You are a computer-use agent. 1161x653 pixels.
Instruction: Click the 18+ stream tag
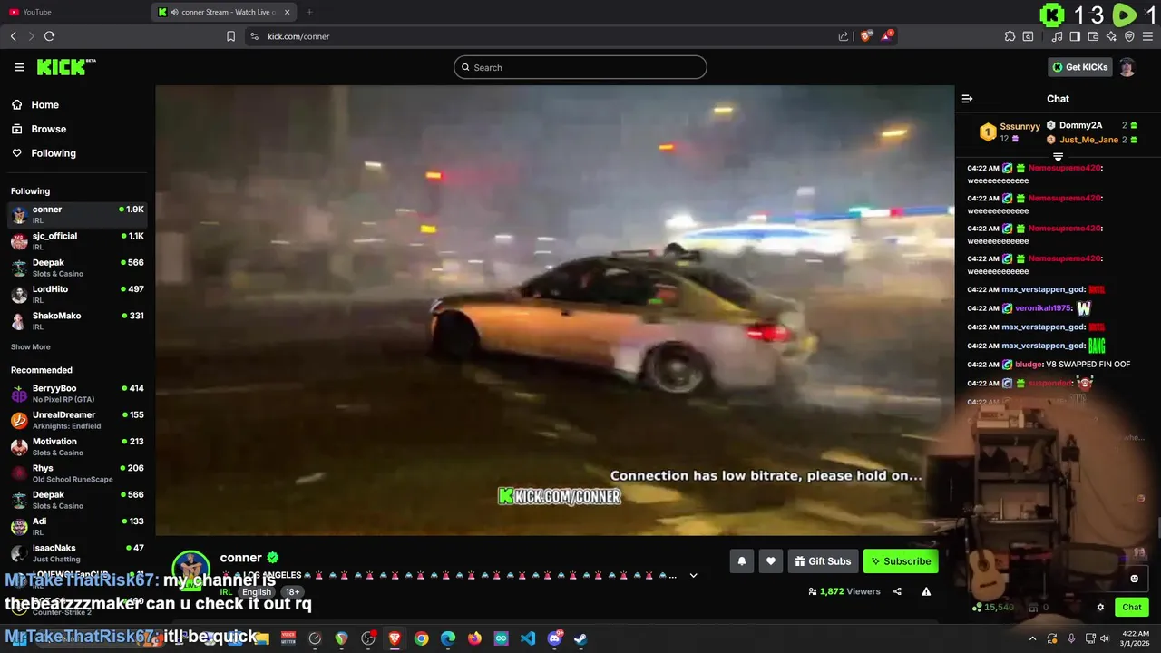click(x=292, y=592)
